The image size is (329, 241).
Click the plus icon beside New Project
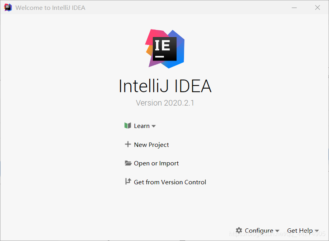click(128, 144)
